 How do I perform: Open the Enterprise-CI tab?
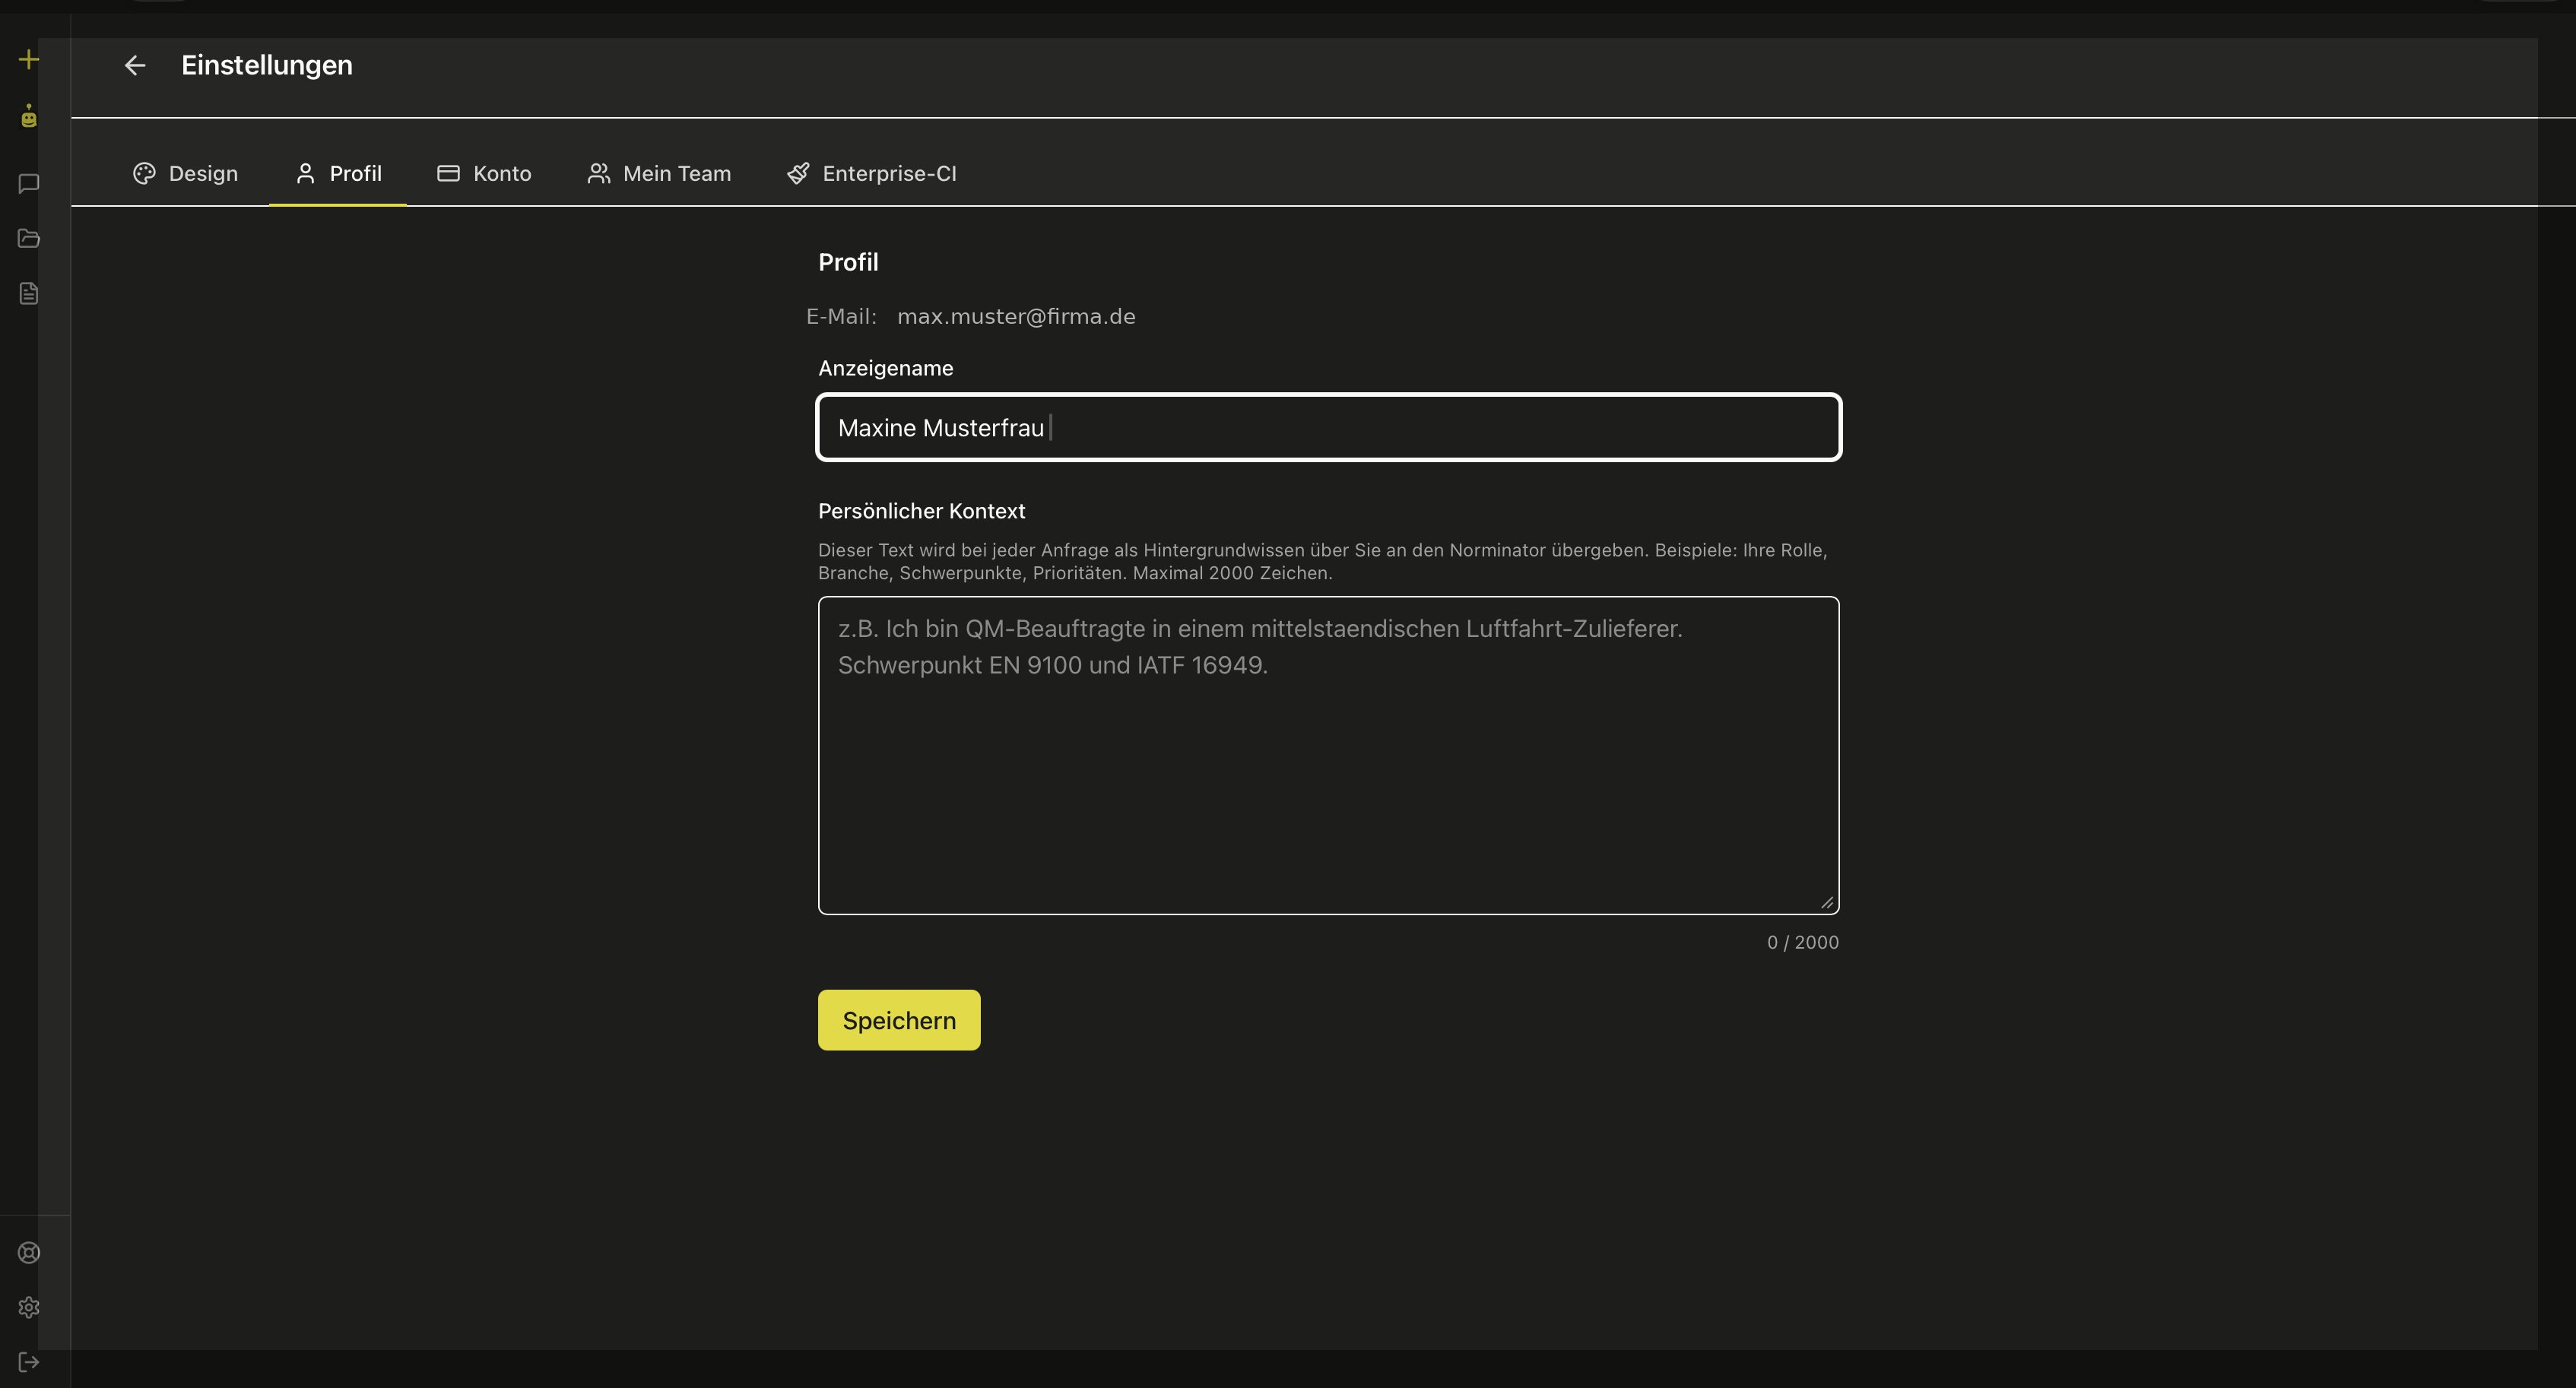pos(872,174)
